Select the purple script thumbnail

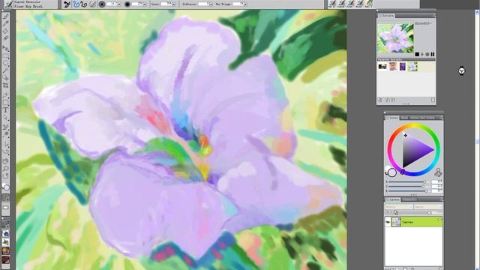(x=402, y=67)
